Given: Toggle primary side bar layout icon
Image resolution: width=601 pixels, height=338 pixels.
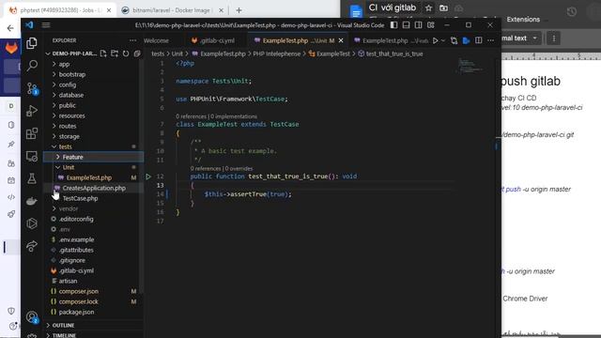Looking at the screenshot, I should click(393, 25).
